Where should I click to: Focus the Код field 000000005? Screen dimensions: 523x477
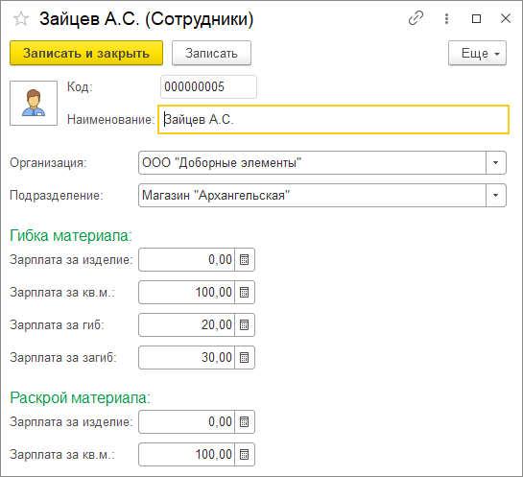[x=208, y=86]
